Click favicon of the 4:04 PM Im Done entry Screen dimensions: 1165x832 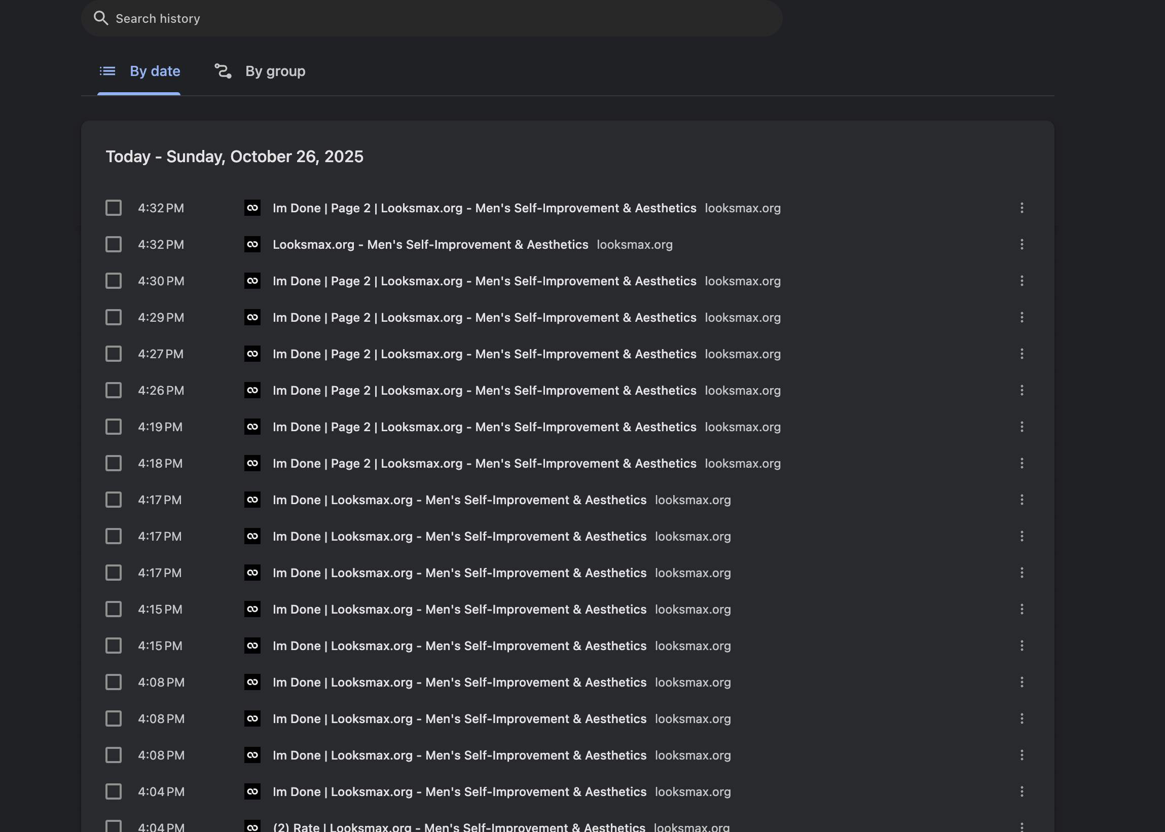coord(252,791)
